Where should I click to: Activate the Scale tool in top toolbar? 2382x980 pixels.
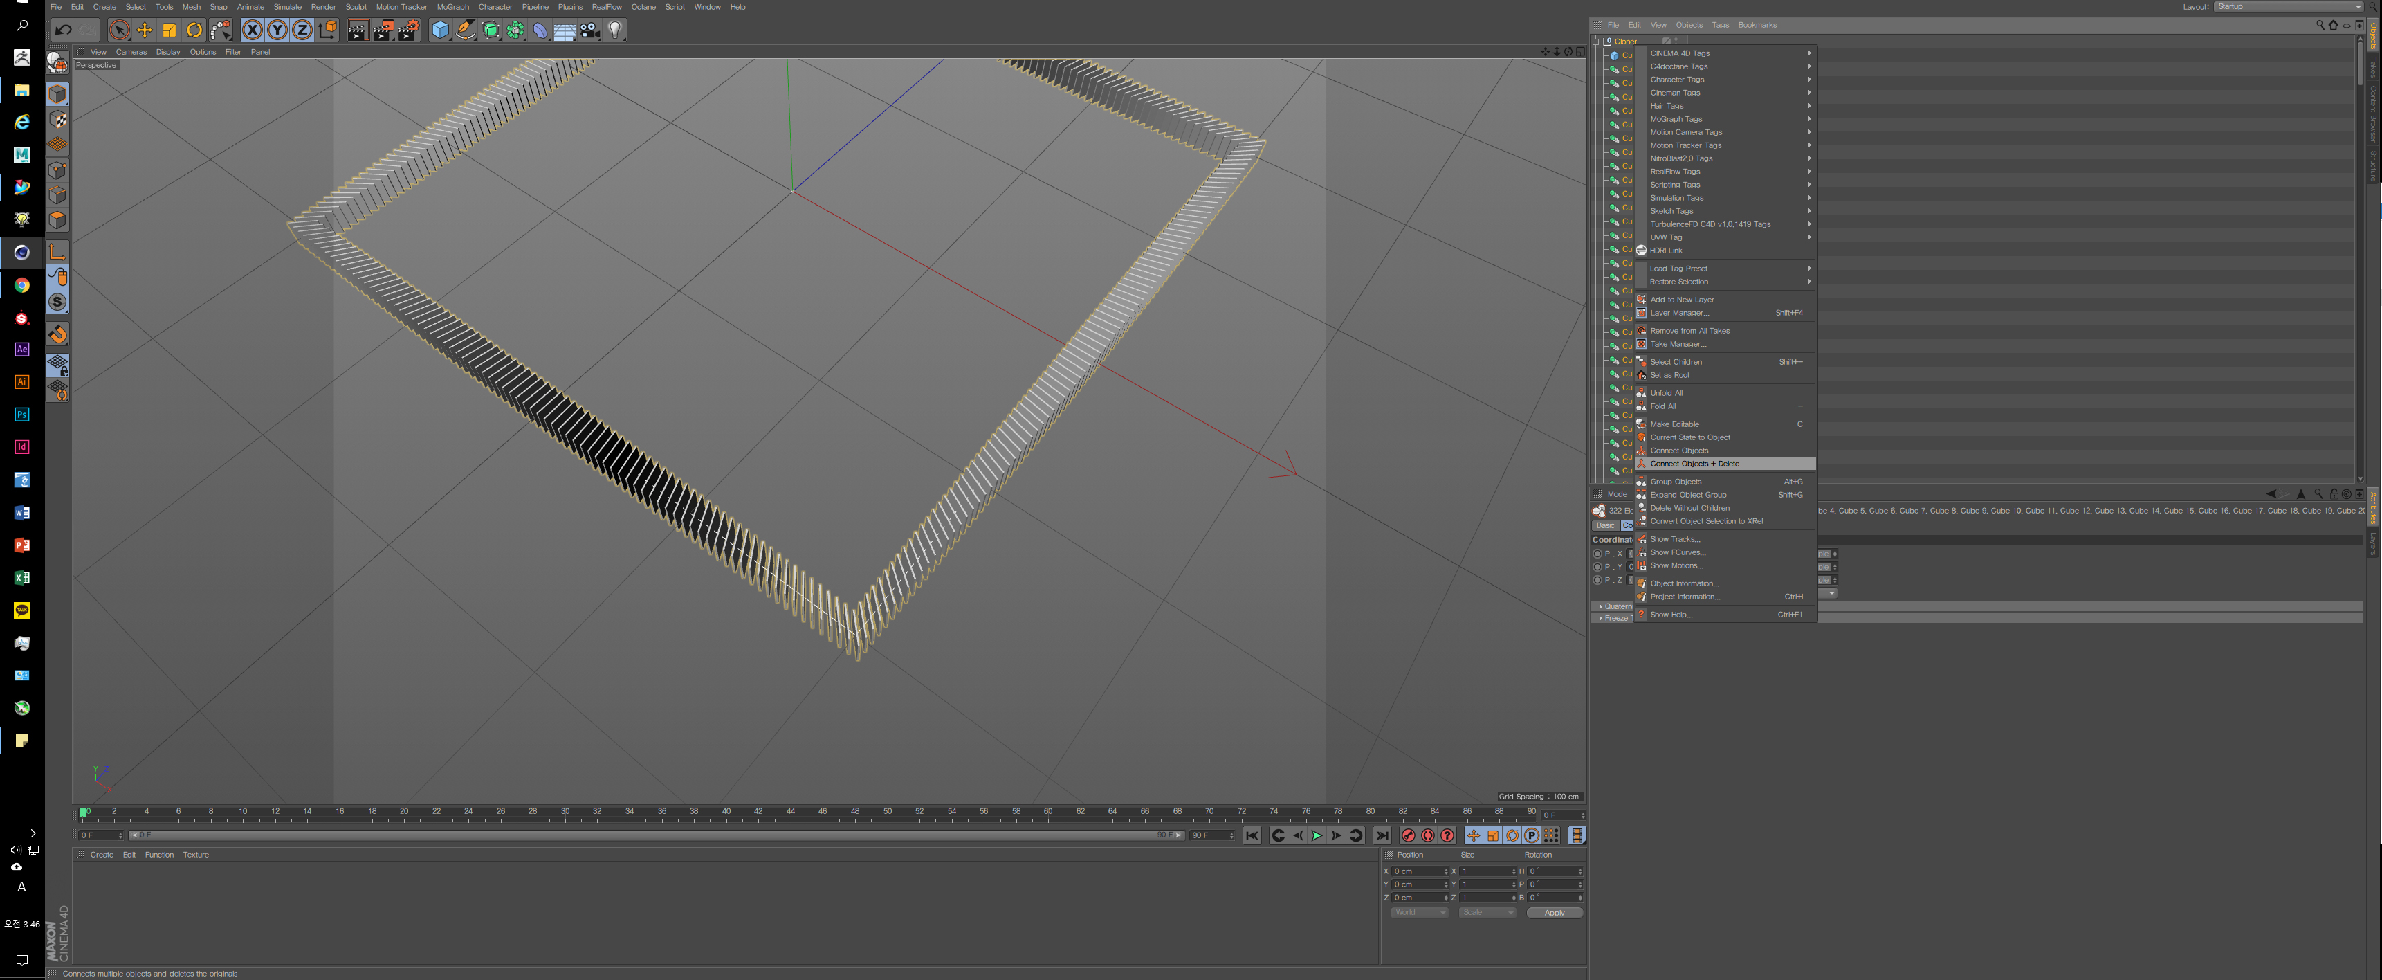pos(170,30)
